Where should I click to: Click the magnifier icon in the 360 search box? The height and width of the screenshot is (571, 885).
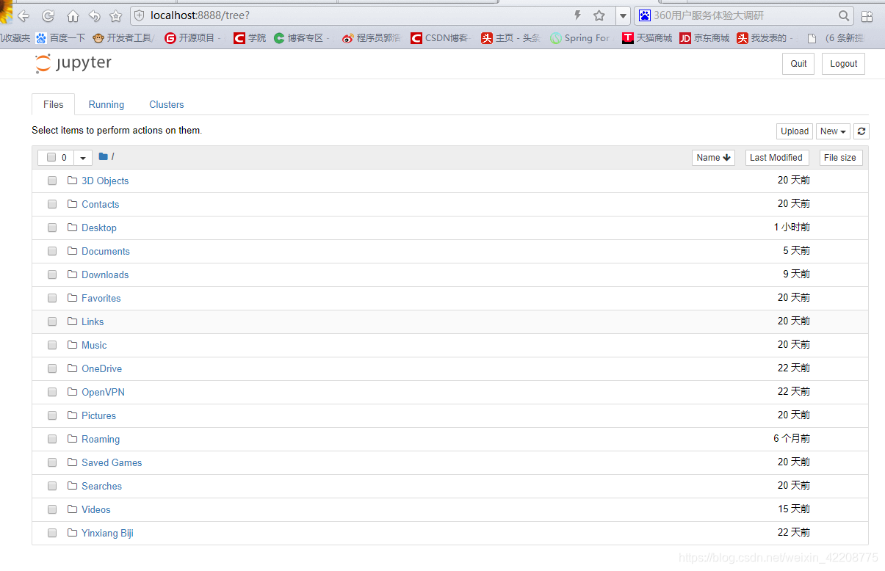[844, 15]
